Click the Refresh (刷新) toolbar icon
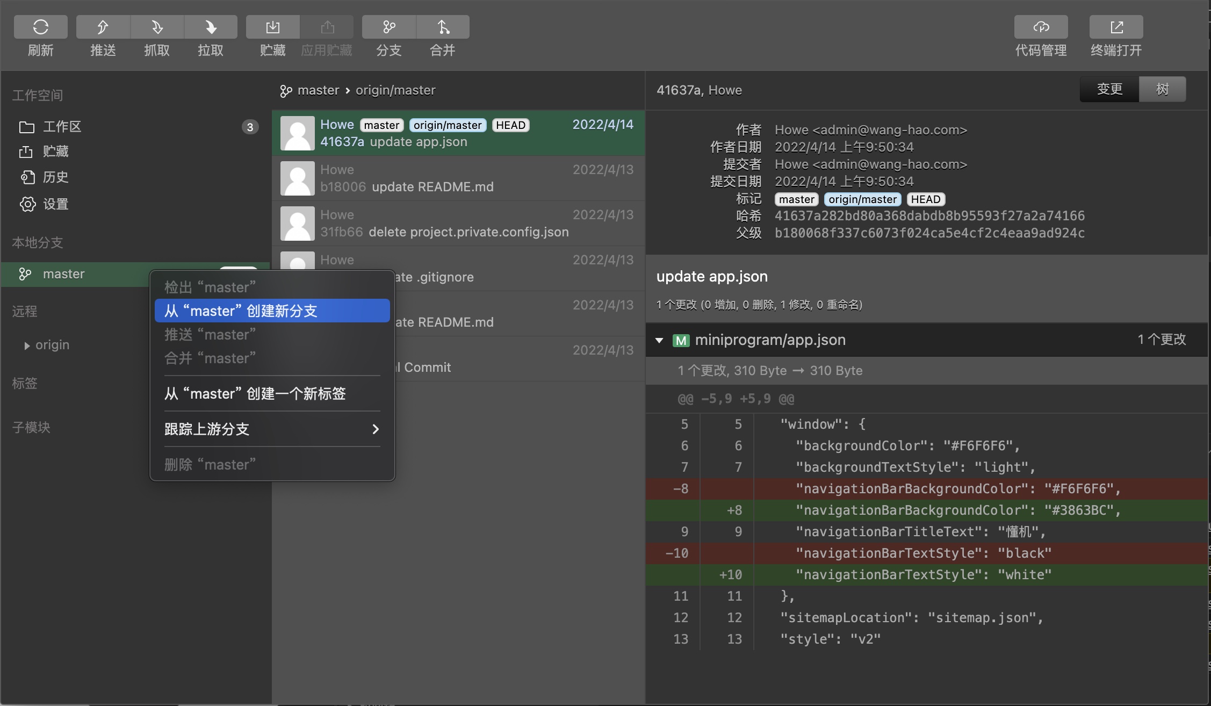1211x706 pixels. [x=41, y=27]
